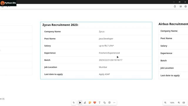Click 'Last date to apply' in Zycus table
Screen dimensions: 188x106
[x=53, y=74]
